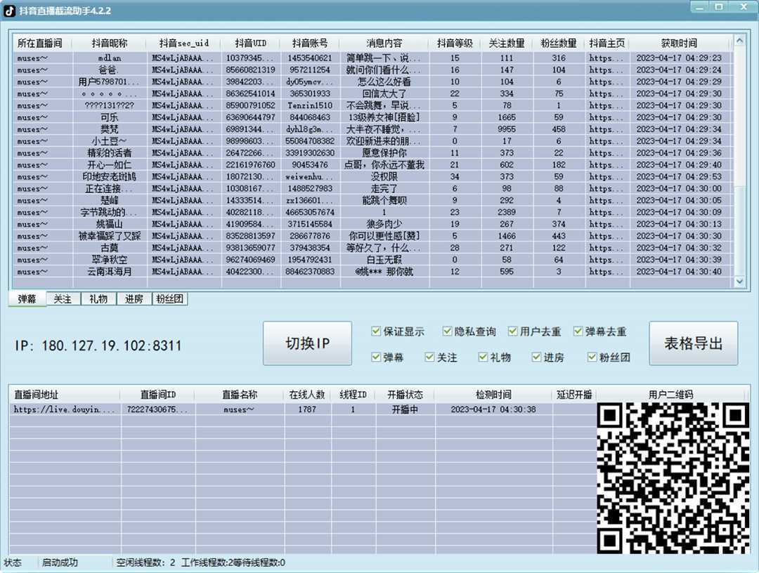Open the 礼物 tab
The image size is (759, 573).
pyautogui.click(x=98, y=298)
